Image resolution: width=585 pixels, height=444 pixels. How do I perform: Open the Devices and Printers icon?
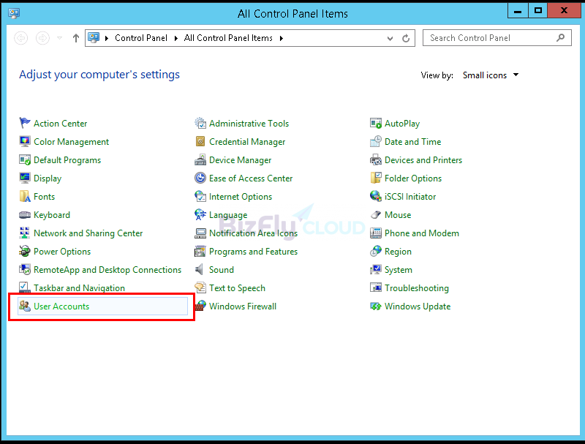click(376, 159)
